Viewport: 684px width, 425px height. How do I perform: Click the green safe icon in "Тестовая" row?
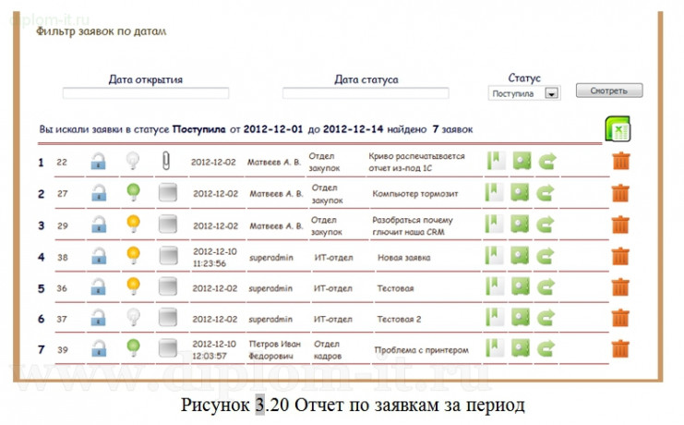[521, 287]
